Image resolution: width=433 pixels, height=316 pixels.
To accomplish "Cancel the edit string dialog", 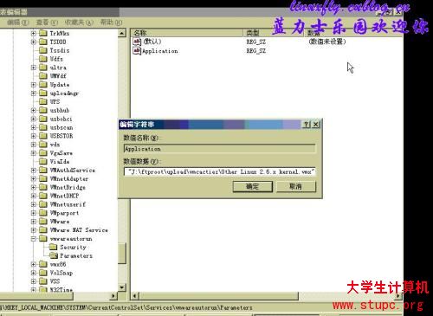I will 296,186.
